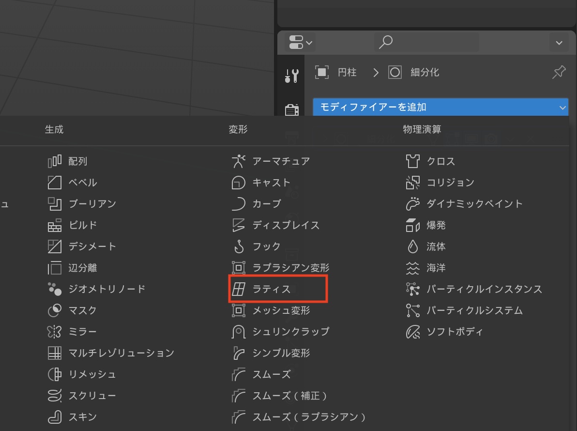Screen dimensions: 577x431
Task: Click the Cloth (クロス) shirt icon
Action: [x=412, y=161]
